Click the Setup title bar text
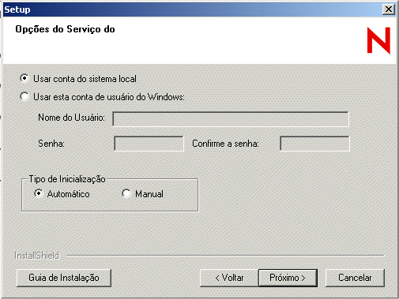Image resolution: width=399 pixels, height=299 pixels. tap(17, 9)
